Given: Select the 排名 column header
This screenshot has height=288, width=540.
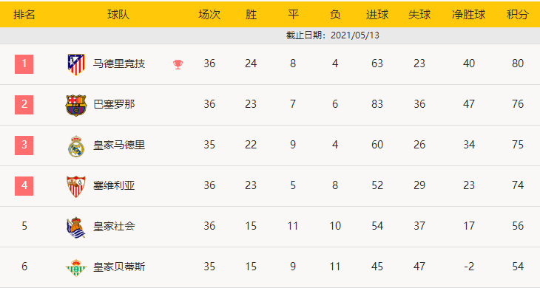Looking at the screenshot, I should (24, 15).
